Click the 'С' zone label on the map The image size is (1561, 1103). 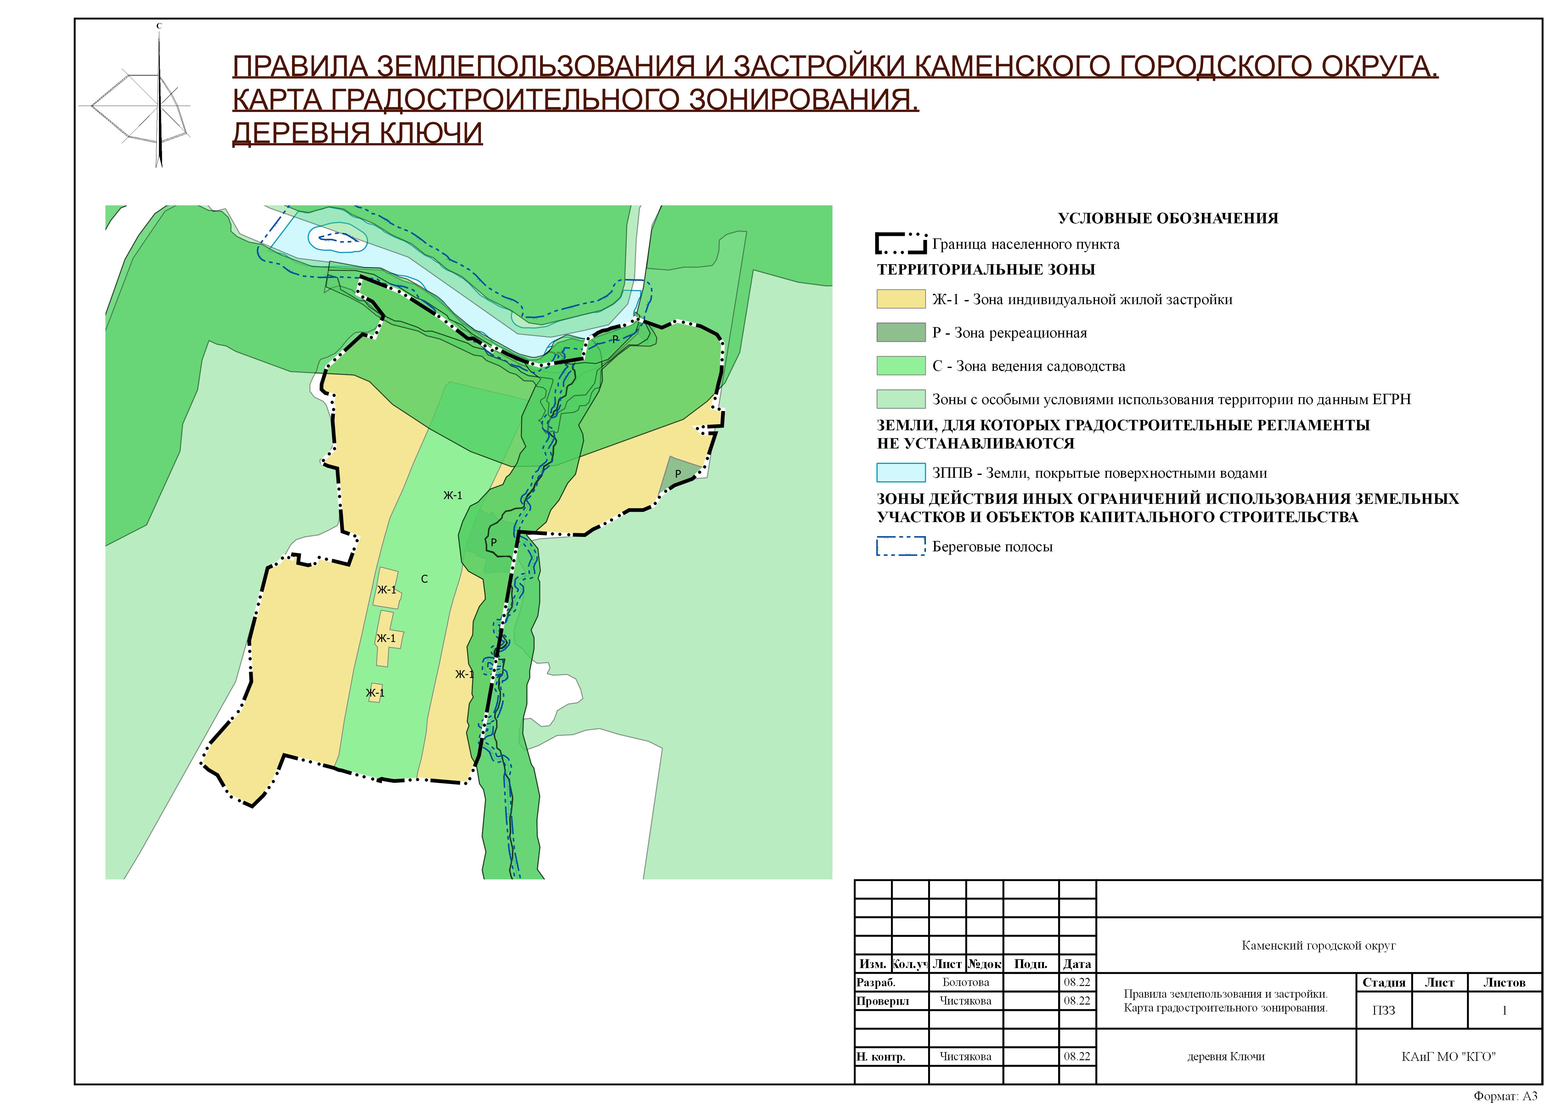(x=424, y=579)
